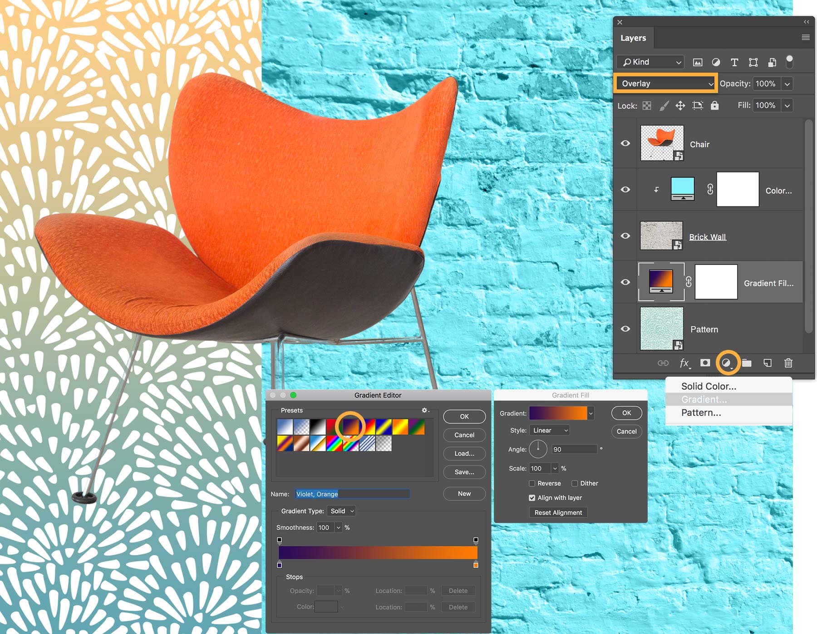Toggle visibility of the Pattern layer

625,329
